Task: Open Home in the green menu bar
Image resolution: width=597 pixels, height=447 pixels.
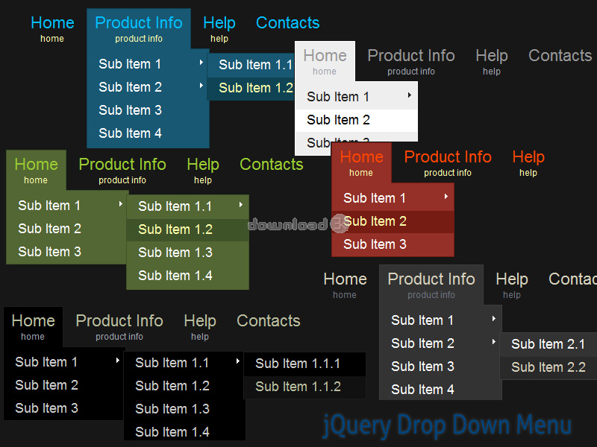Action: tap(36, 170)
